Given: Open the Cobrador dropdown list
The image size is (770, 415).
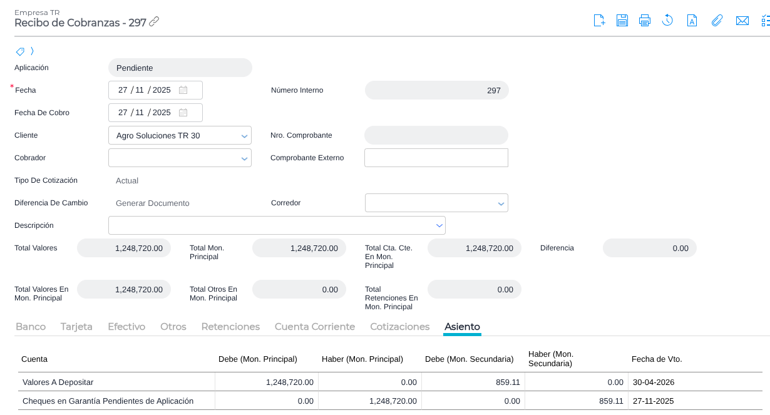Looking at the screenshot, I should (x=244, y=158).
